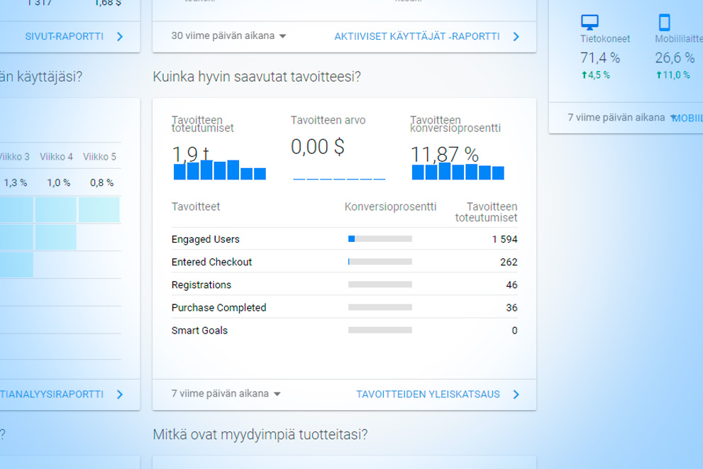Click the 36 completions value
The width and height of the screenshot is (703, 469).
(x=511, y=308)
